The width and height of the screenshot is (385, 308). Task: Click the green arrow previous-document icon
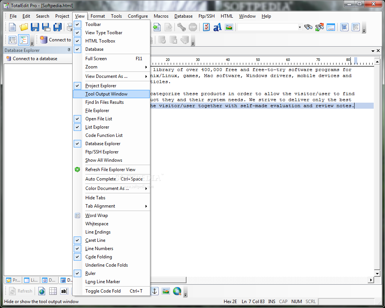click(157, 27)
